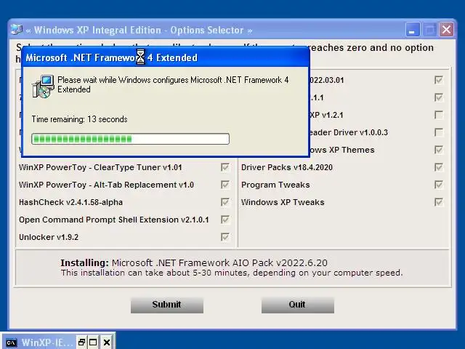
Task: Toggle Open Command Prompt Shell Extension checkbox
Action: point(225,220)
